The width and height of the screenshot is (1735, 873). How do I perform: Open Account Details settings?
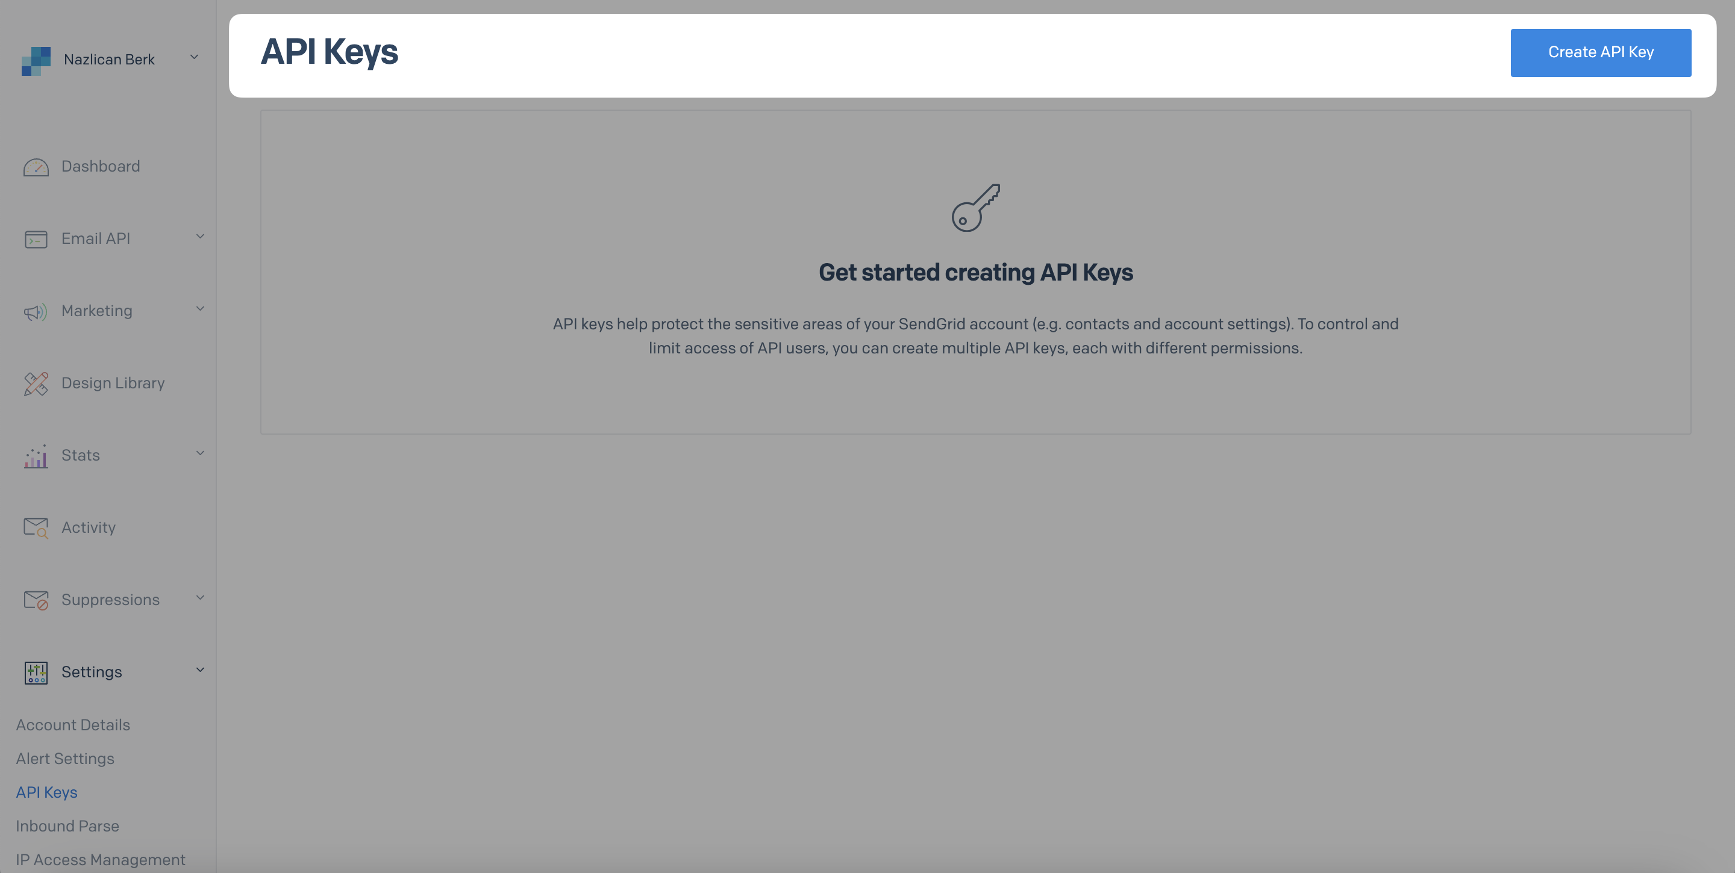(x=73, y=725)
